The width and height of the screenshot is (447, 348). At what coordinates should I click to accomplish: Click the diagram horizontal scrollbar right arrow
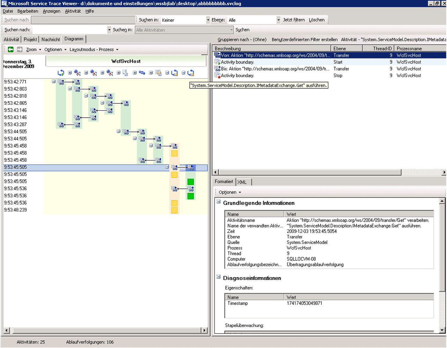tap(205, 330)
